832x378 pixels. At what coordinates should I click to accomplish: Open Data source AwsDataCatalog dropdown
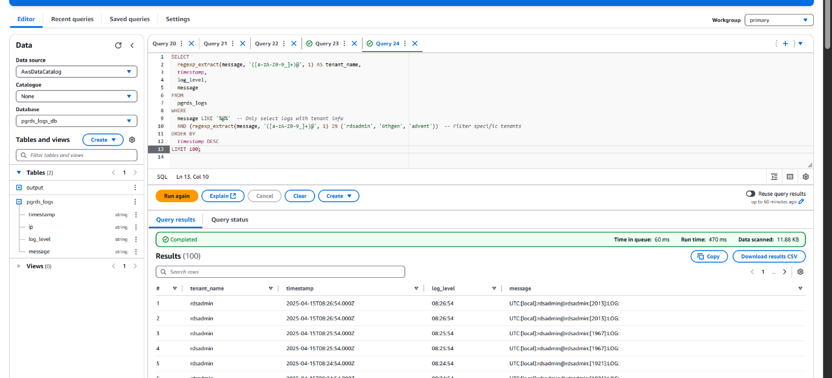pyautogui.click(x=77, y=71)
